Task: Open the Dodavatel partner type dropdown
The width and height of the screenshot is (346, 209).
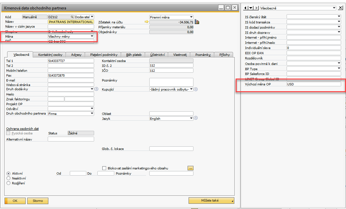Action: coord(92,17)
